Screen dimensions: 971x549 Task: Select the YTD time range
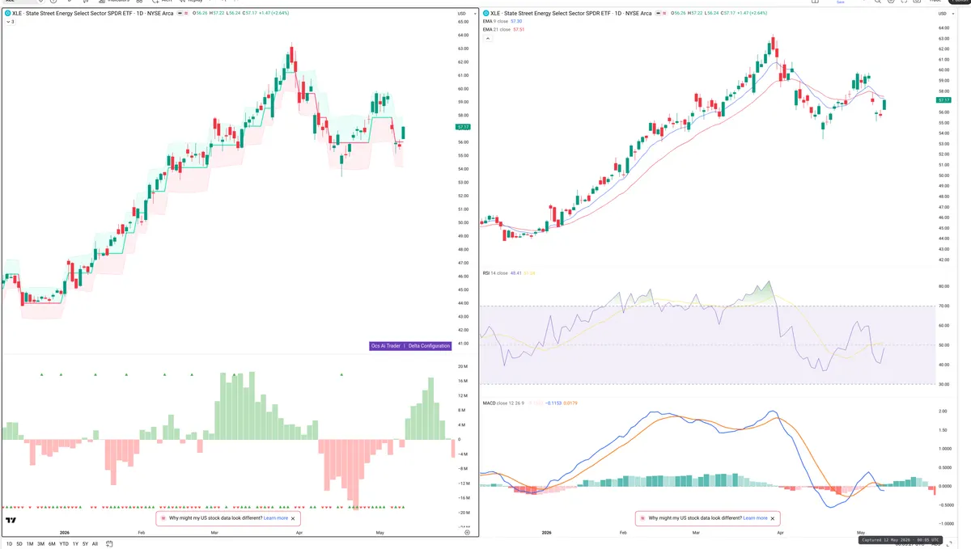click(64, 544)
